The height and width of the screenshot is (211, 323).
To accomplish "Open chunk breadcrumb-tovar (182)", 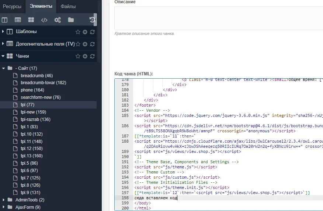I will pyautogui.click(x=43, y=83).
